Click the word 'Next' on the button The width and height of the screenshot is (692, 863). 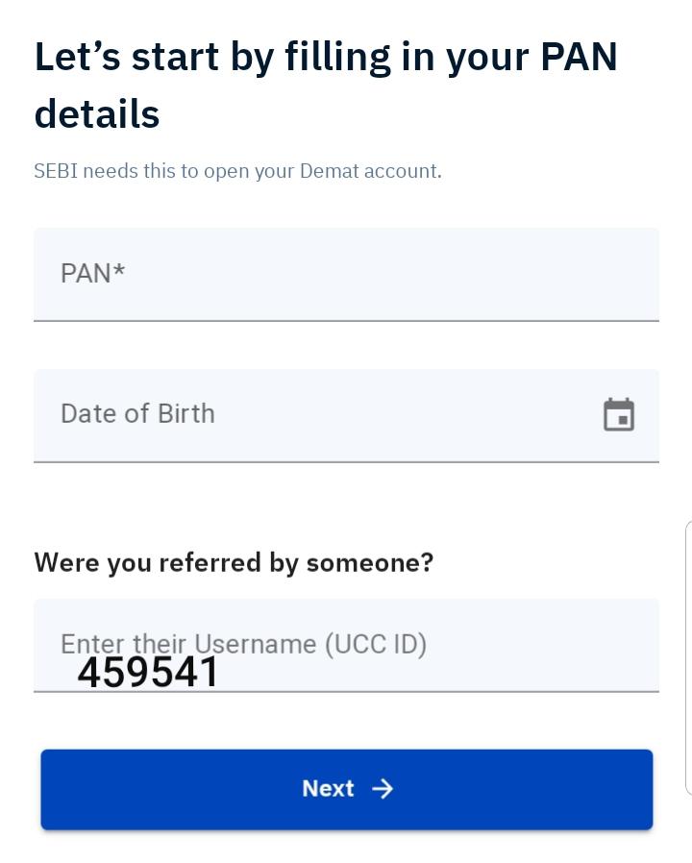328,789
